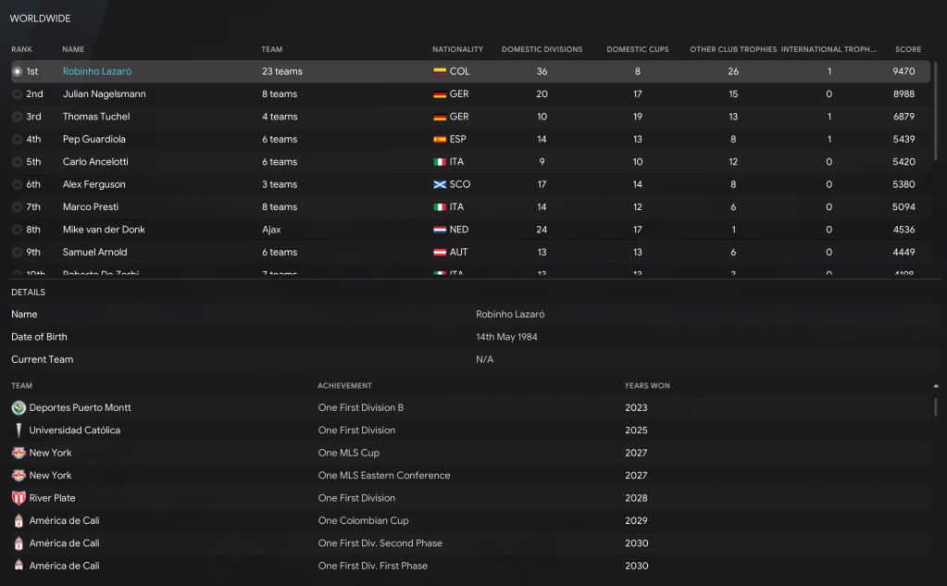Viewport: 947px width, 586px height.
Task: Select the radio button for Pep Guardiola
Action: 17,140
